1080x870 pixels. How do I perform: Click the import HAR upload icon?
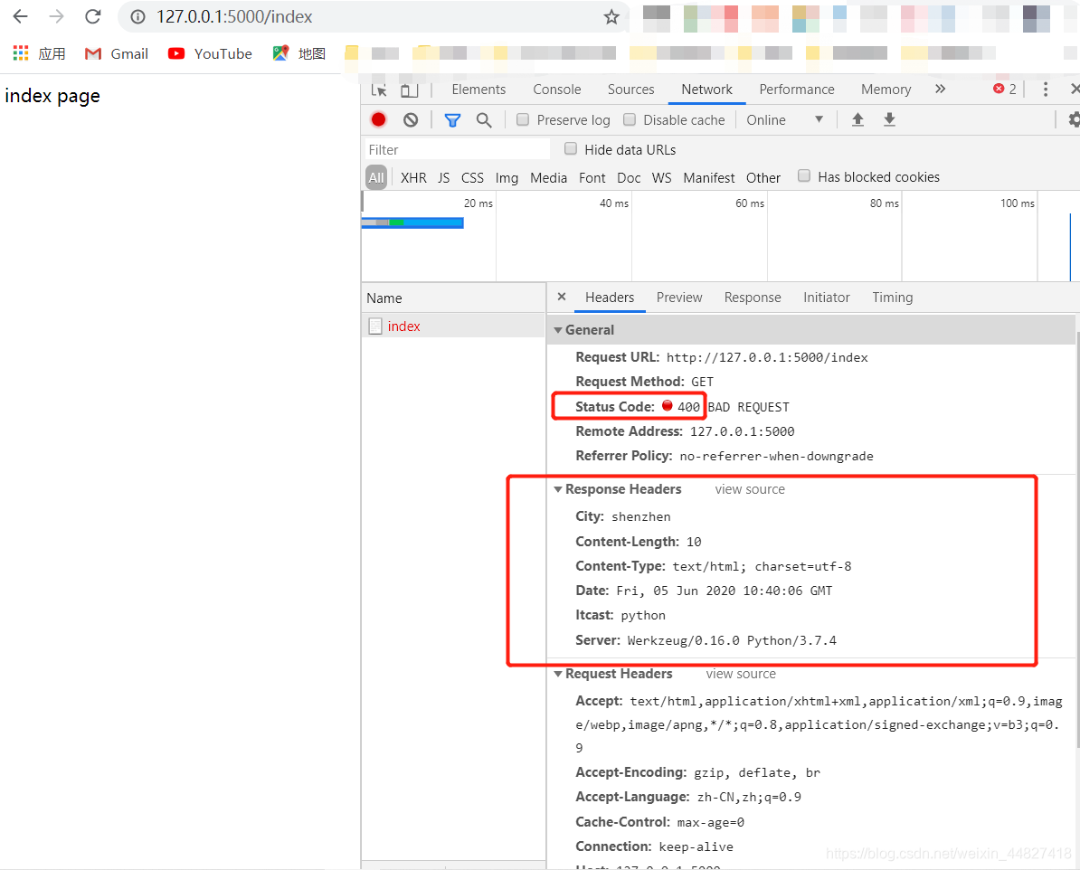pos(857,120)
